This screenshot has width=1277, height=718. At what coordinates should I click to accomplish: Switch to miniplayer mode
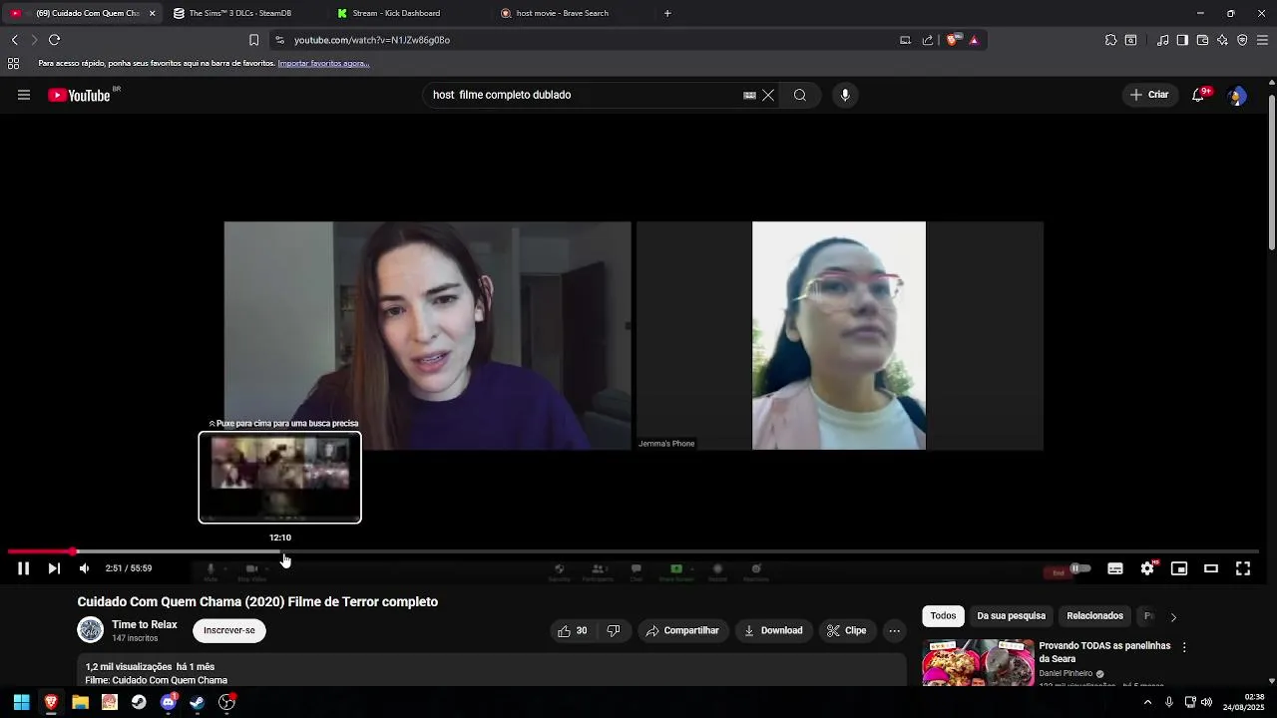1179,568
